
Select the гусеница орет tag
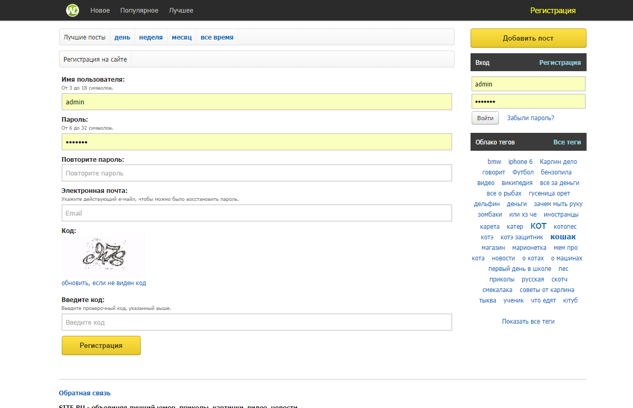click(549, 193)
